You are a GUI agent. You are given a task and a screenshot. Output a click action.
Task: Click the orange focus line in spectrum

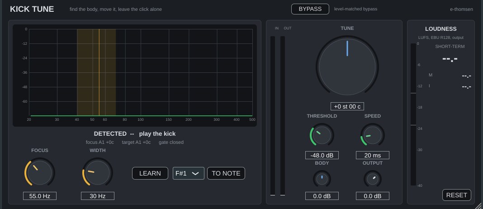coord(99,72)
